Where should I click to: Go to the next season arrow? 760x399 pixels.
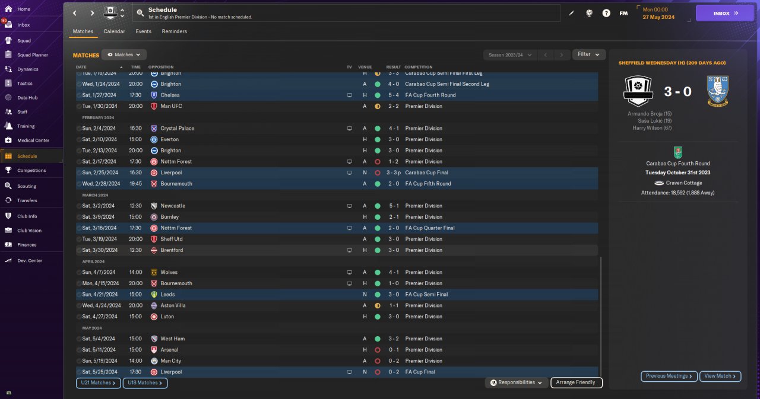point(561,55)
